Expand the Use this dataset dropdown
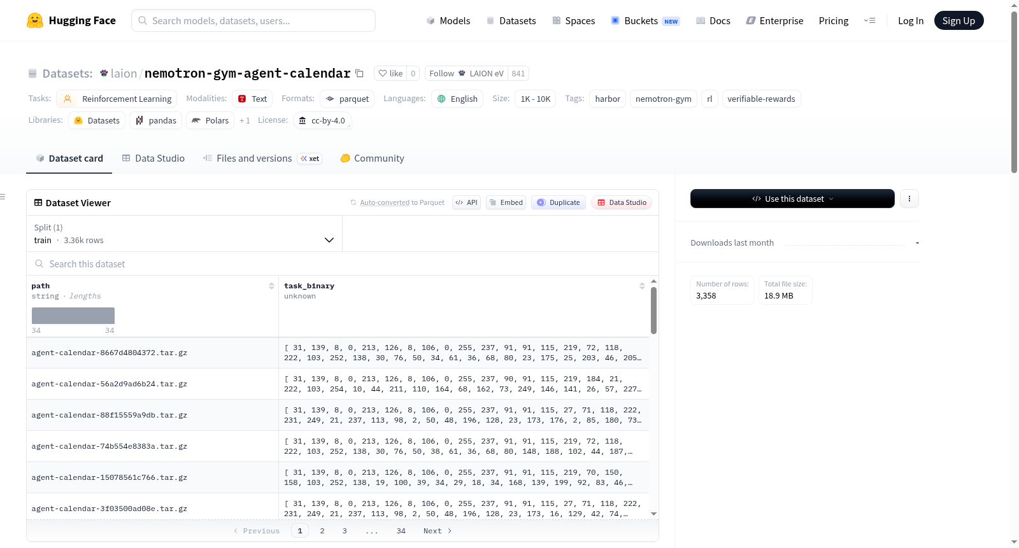 coord(792,199)
